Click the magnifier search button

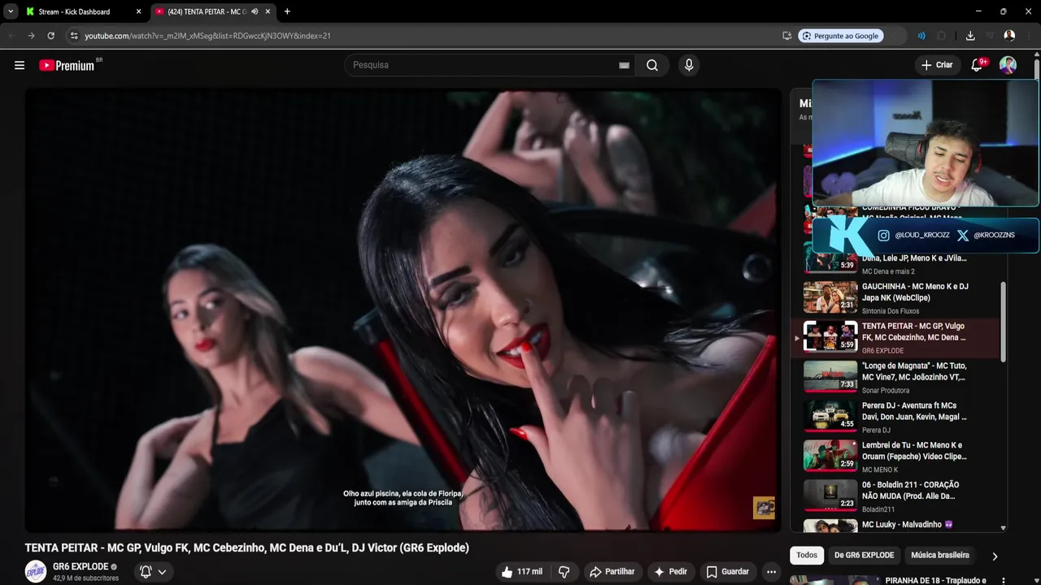[x=652, y=65]
